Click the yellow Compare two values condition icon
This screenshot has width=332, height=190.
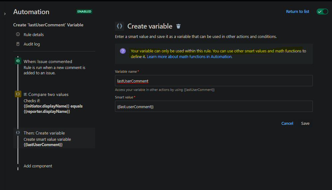click(x=18, y=94)
